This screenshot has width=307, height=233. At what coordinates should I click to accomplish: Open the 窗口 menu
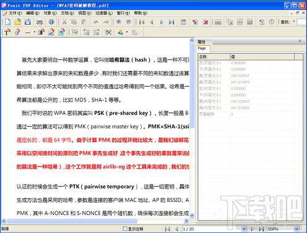[x=123, y=13]
